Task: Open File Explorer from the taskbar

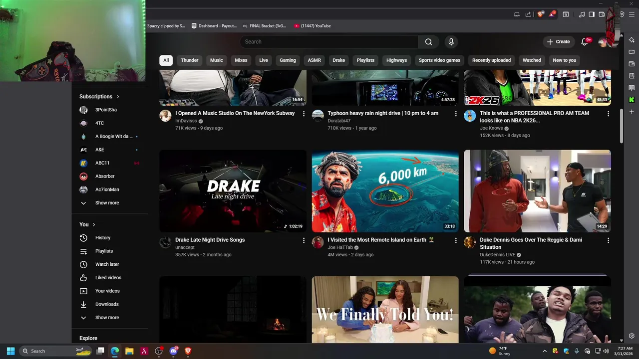Action: click(129, 351)
